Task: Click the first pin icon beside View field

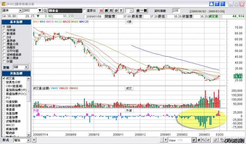Action: click(x=194, y=140)
